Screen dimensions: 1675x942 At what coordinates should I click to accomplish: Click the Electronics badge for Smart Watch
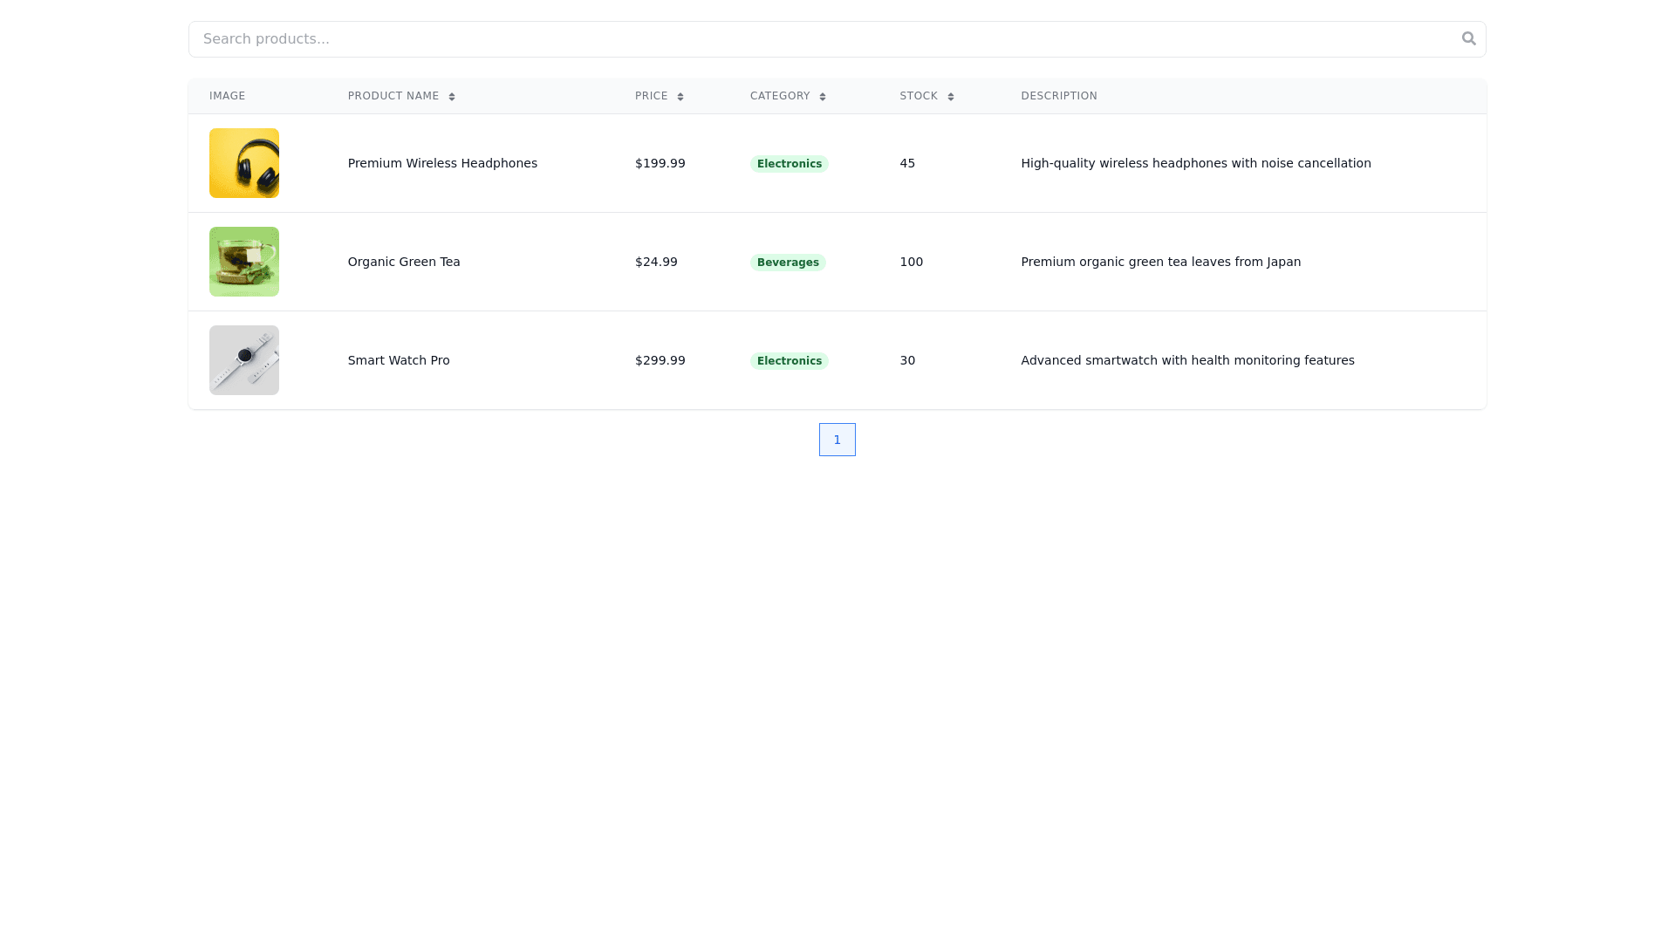point(789,361)
